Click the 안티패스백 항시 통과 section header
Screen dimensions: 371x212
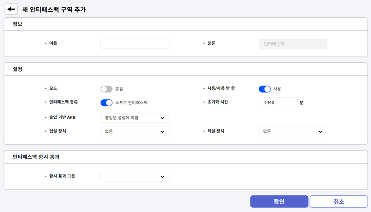36,157
